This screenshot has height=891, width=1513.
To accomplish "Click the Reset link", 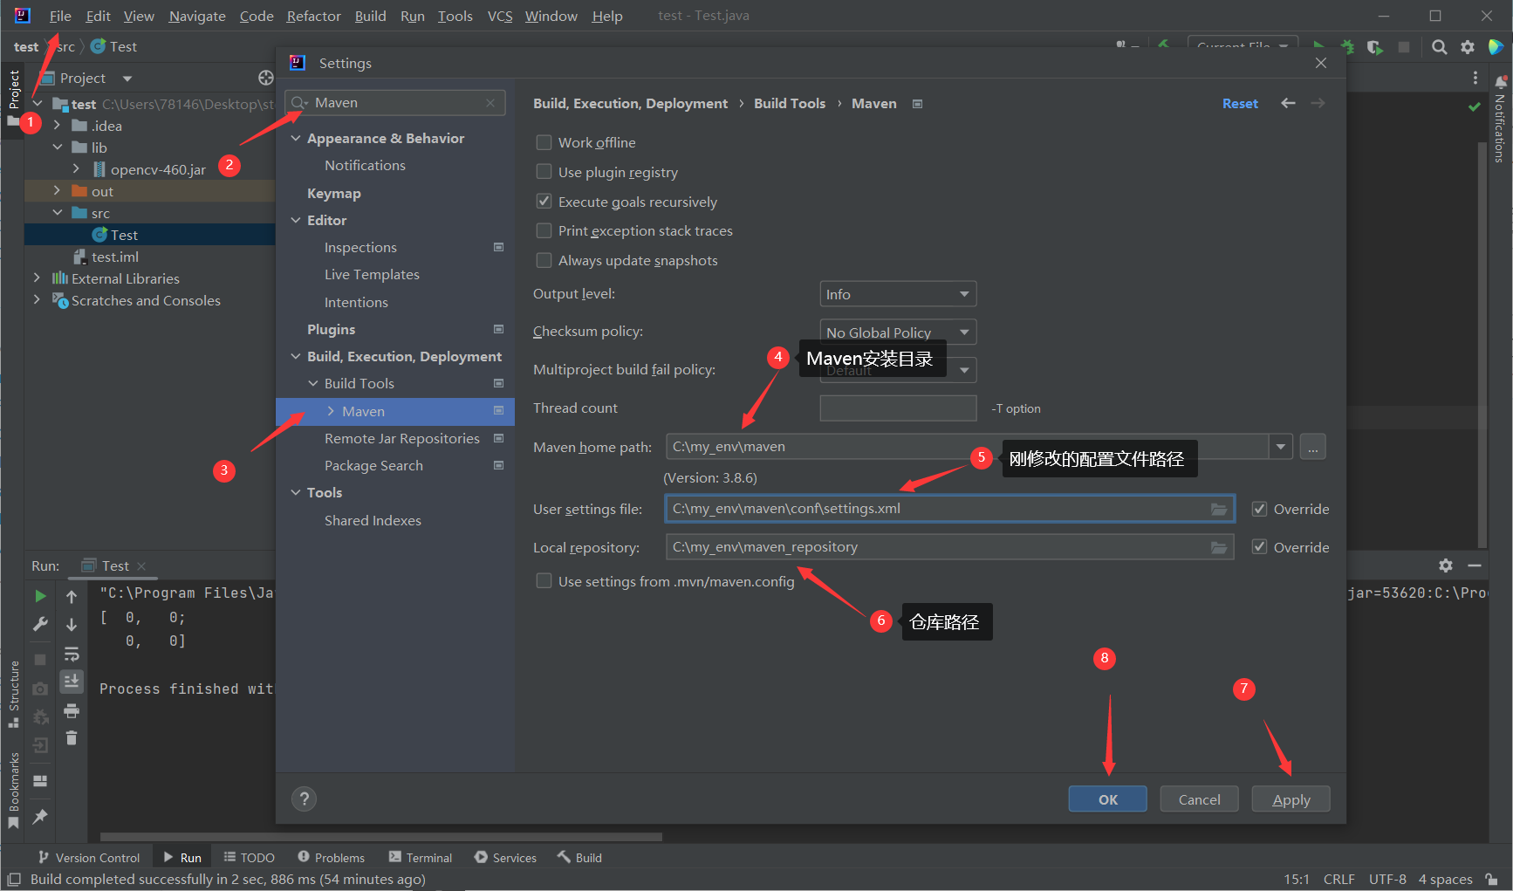I will pyautogui.click(x=1240, y=103).
